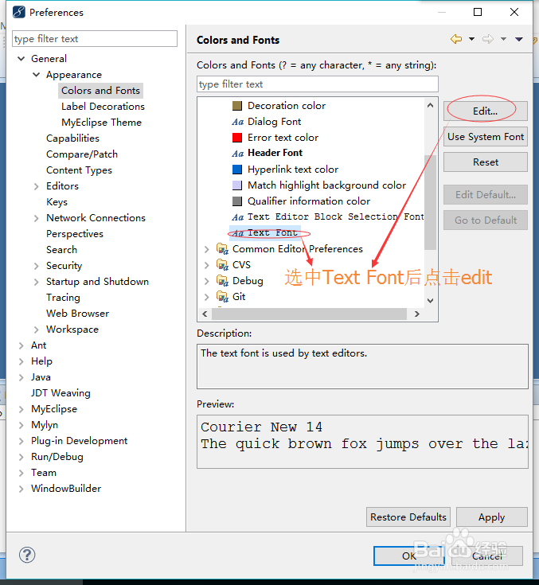Expand the Team preferences node
539x585 pixels.
[21, 473]
